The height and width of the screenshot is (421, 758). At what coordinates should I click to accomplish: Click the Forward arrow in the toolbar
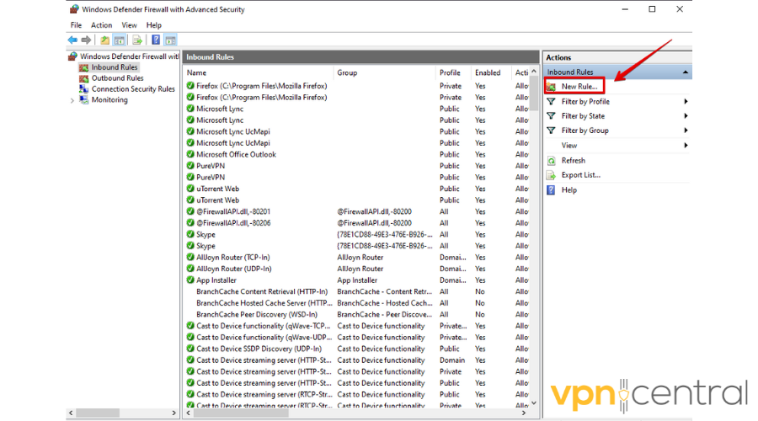[x=86, y=40]
